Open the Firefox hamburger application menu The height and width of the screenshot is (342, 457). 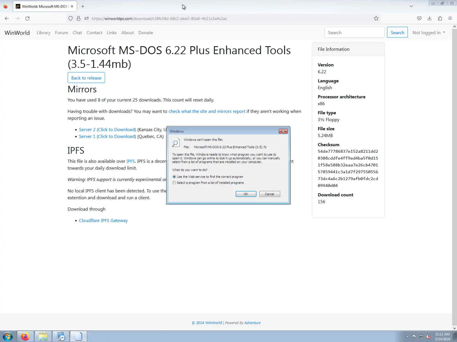tap(450, 19)
